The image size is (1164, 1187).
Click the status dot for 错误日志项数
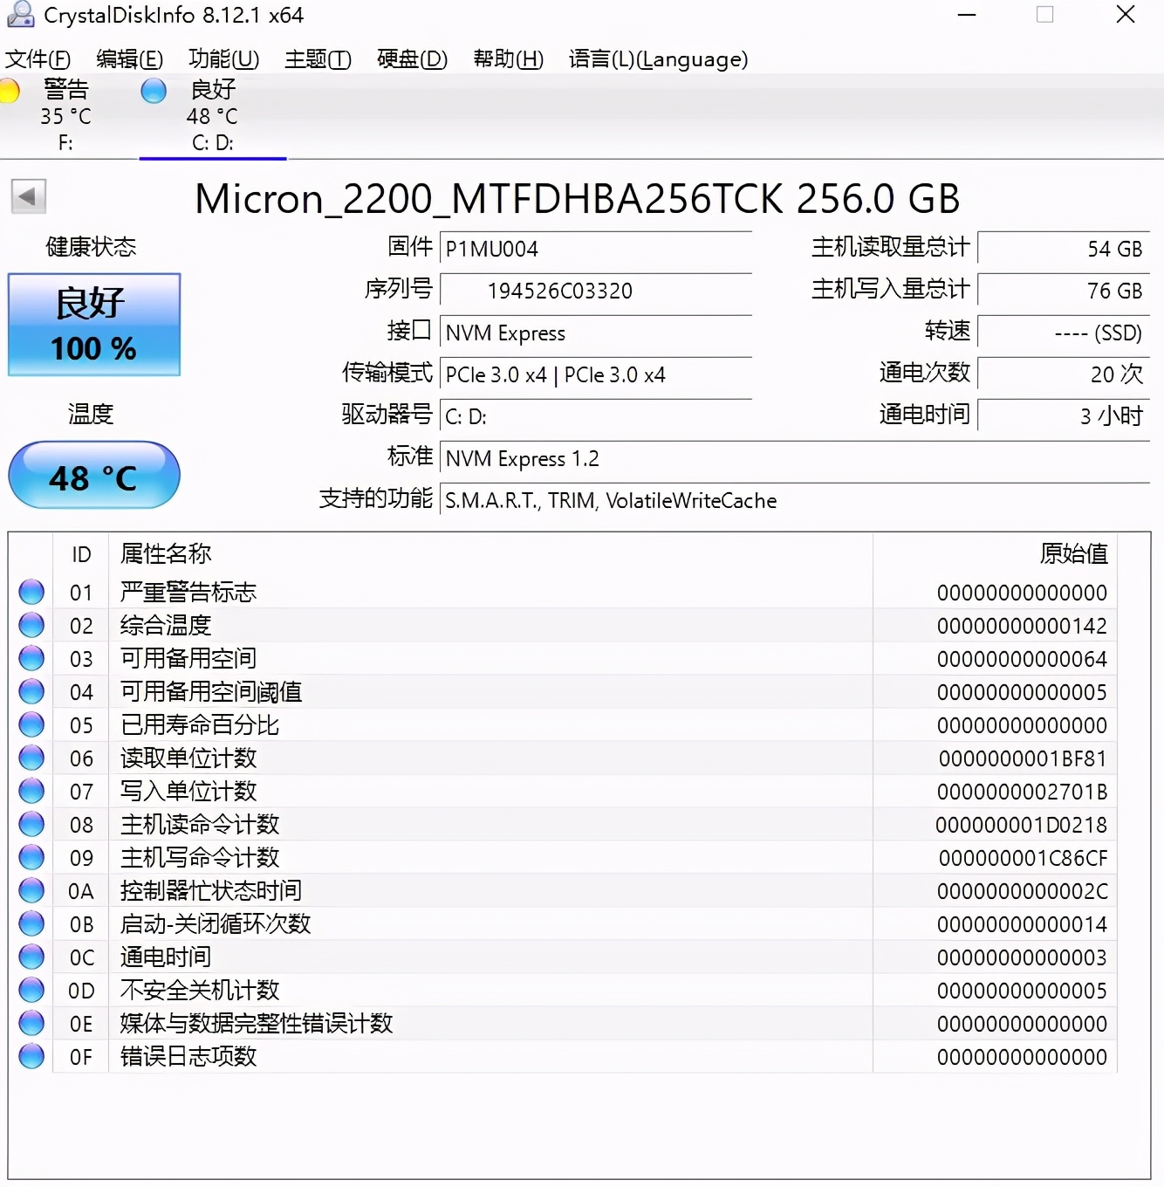(x=31, y=1056)
